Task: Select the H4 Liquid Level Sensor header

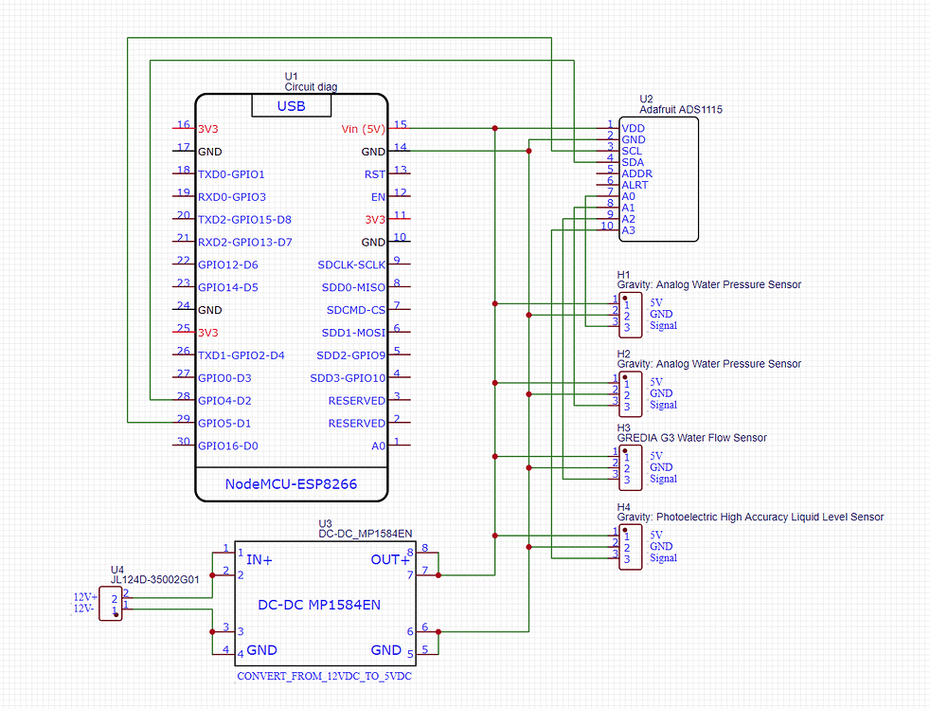Action: coord(630,546)
